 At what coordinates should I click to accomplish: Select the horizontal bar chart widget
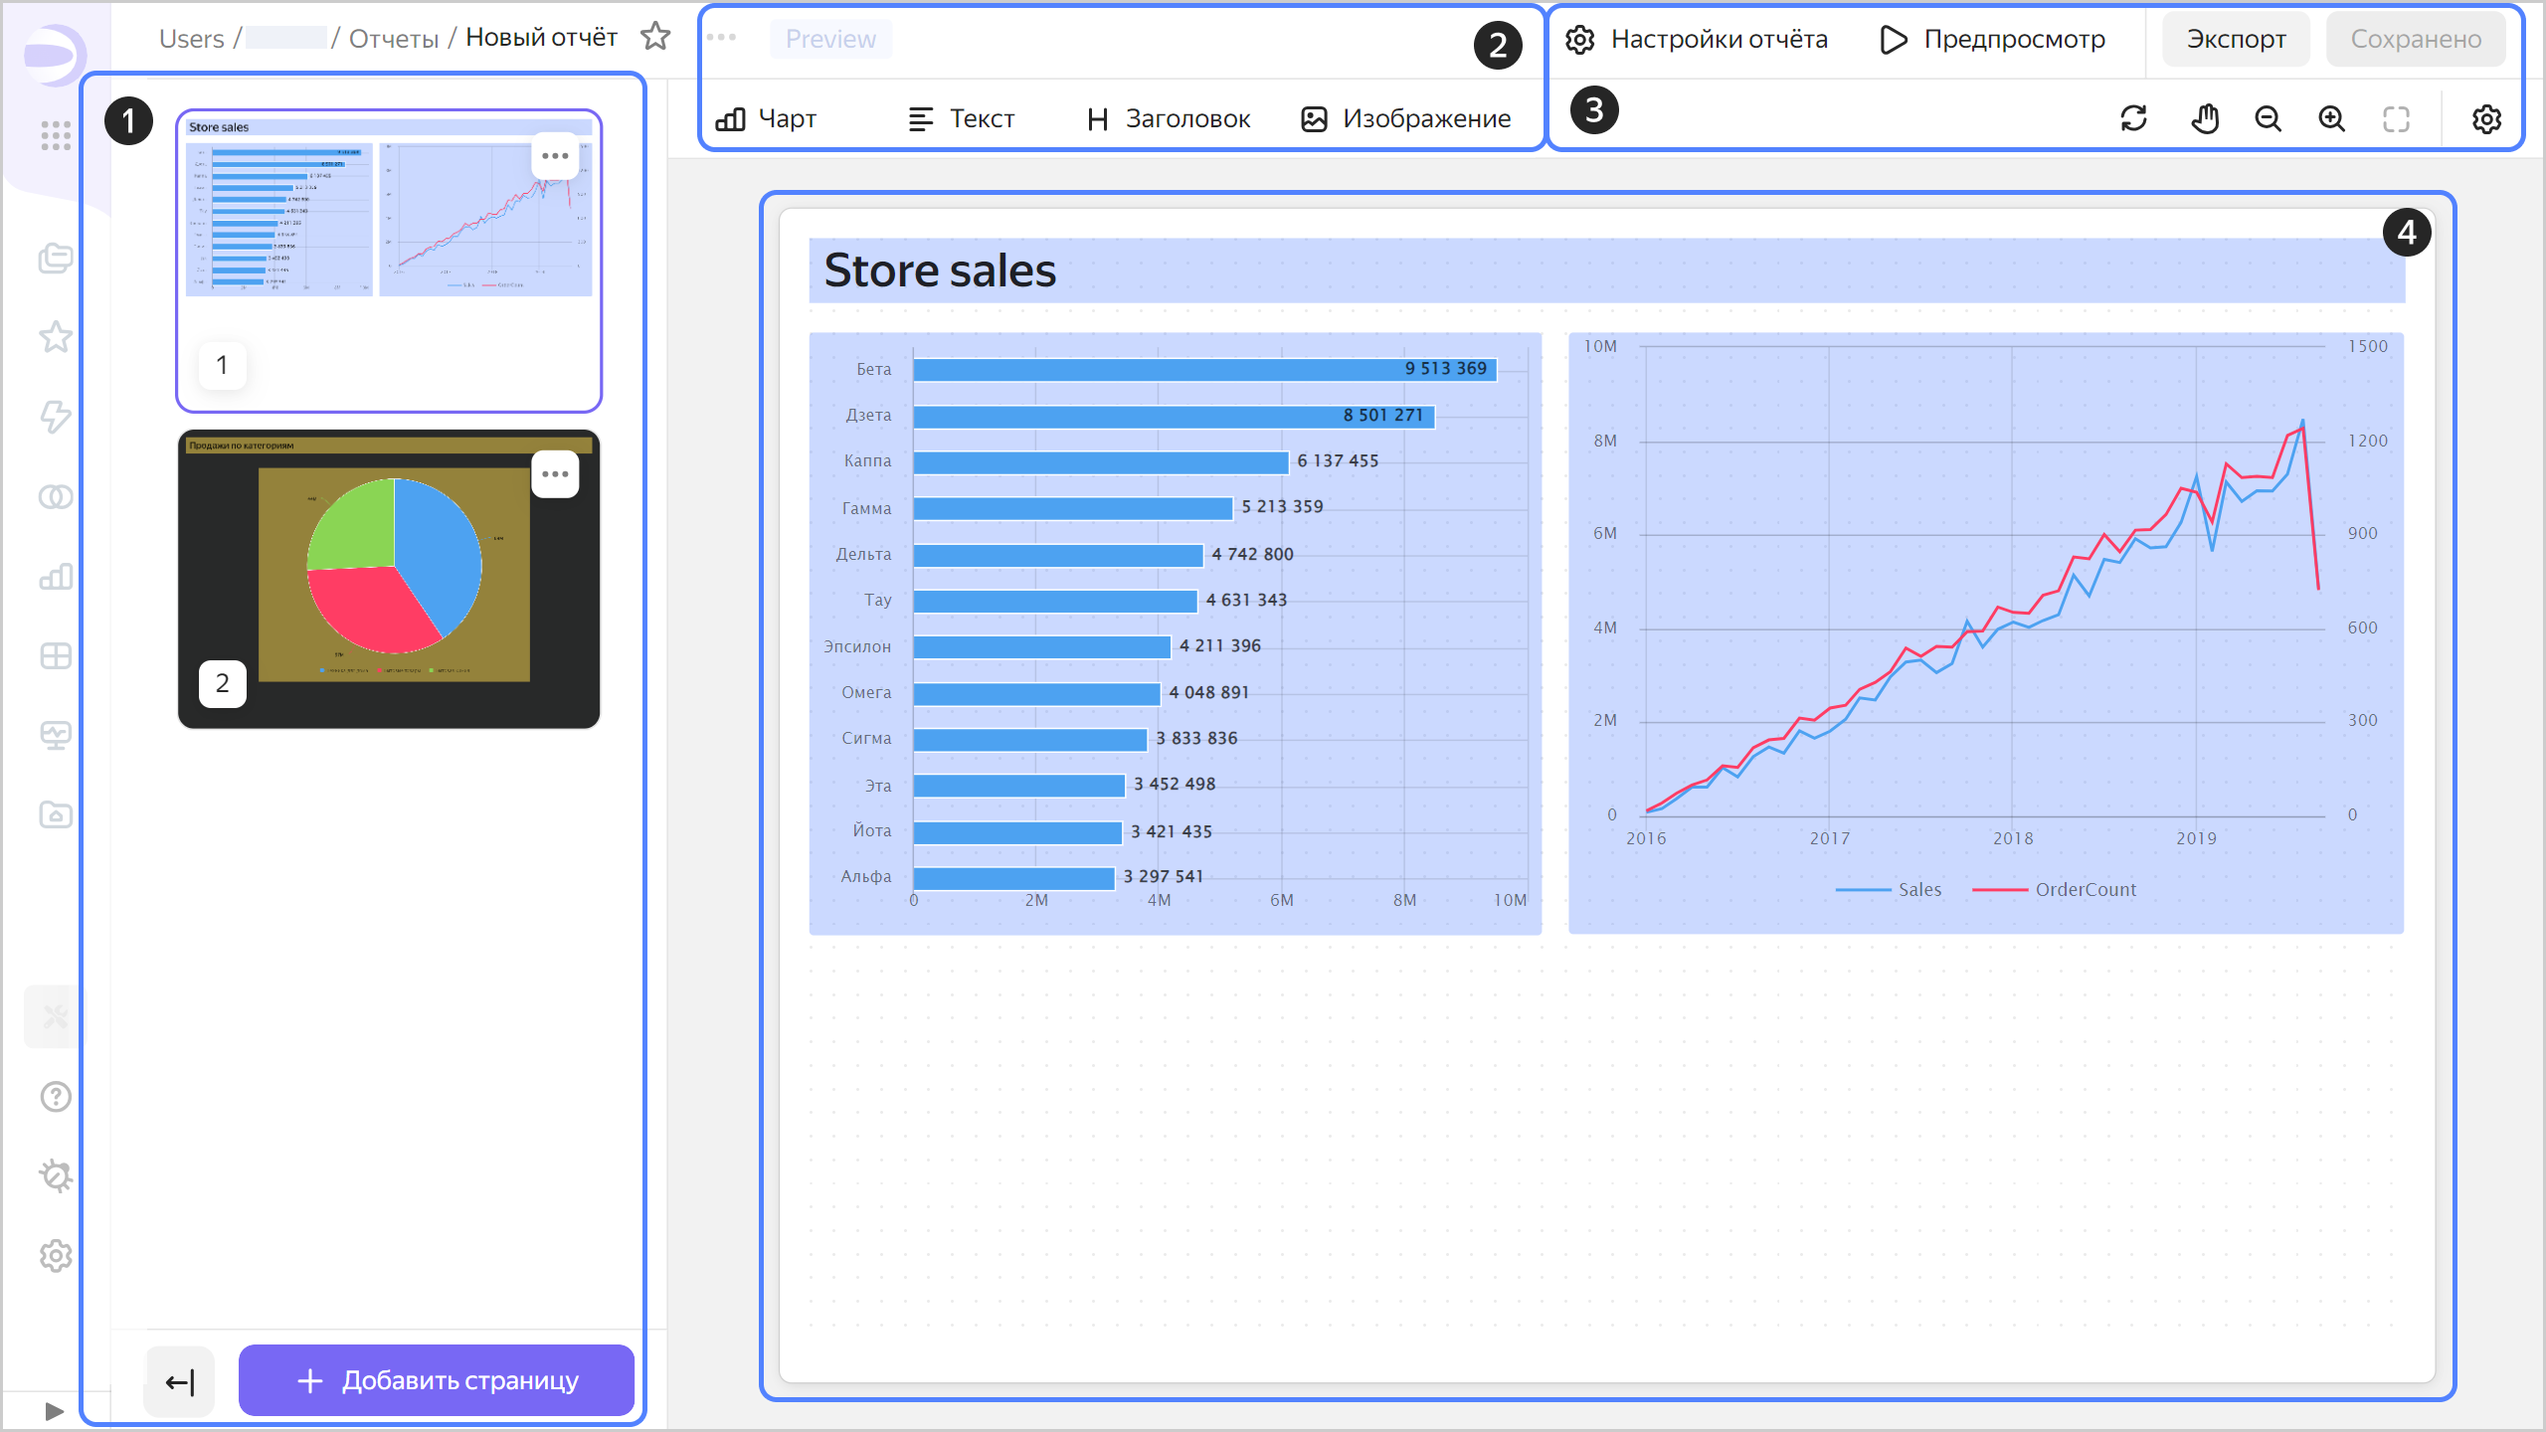[x=1176, y=633]
